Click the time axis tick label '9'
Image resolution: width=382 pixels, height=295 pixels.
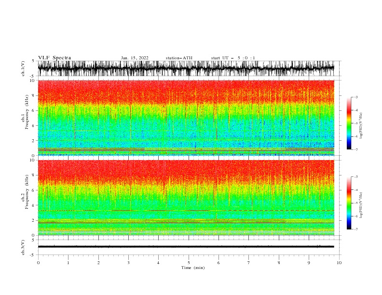point(309,263)
